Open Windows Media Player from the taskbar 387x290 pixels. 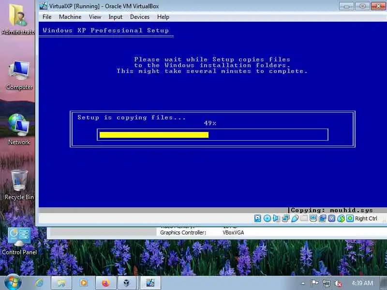click(84, 283)
